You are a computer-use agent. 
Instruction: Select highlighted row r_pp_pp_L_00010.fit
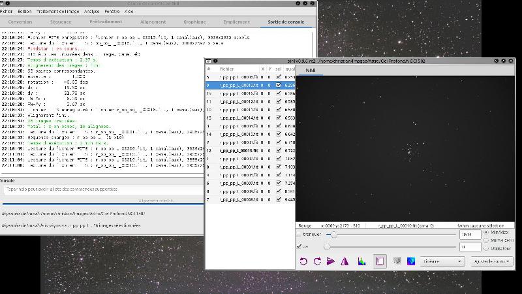pos(250,85)
